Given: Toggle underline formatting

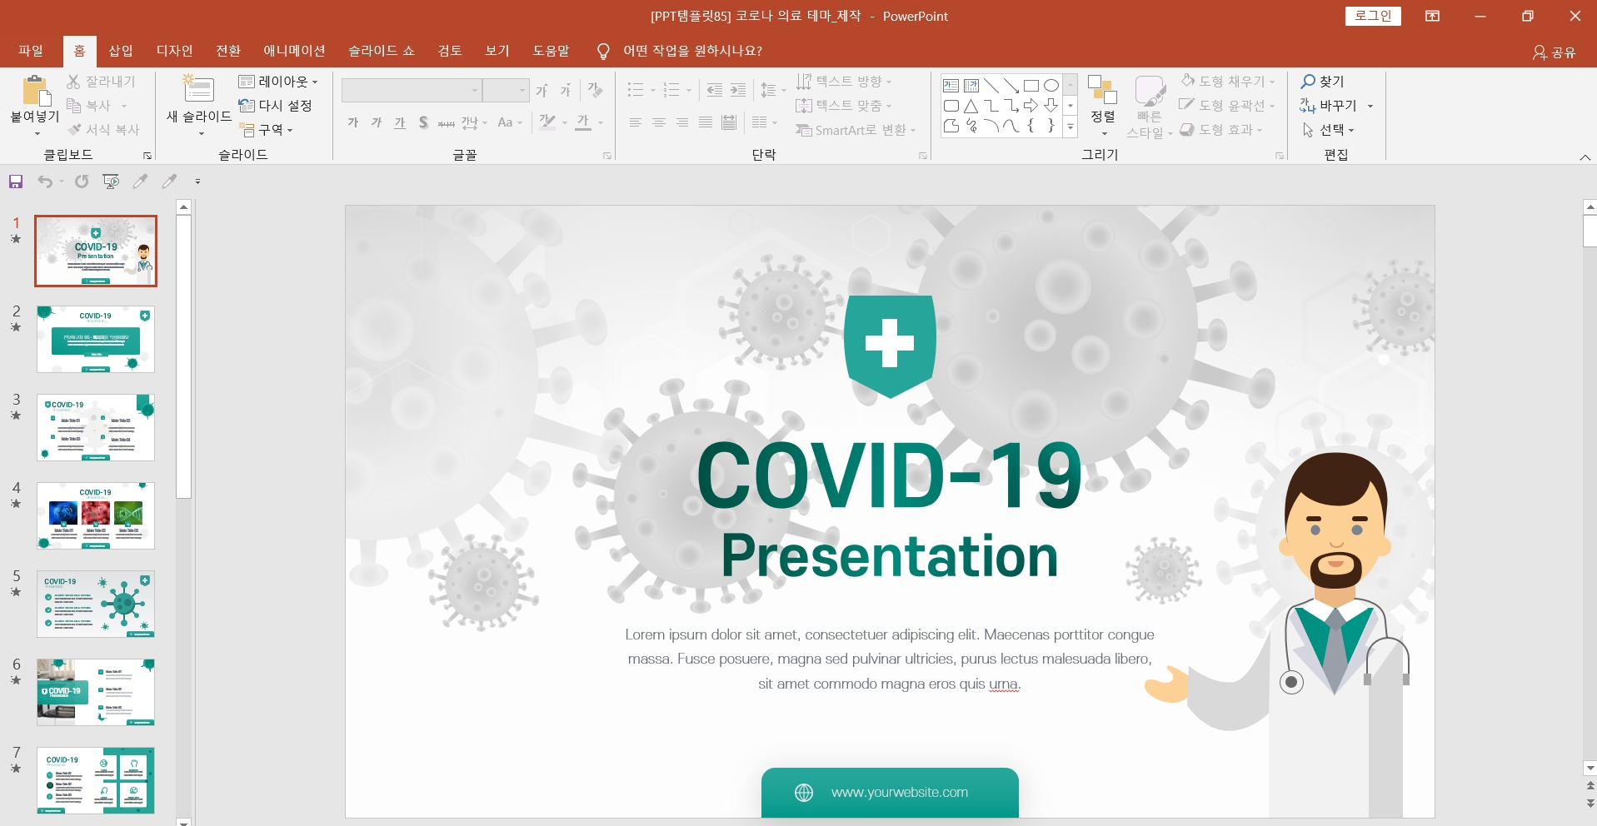Looking at the screenshot, I should click(400, 122).
